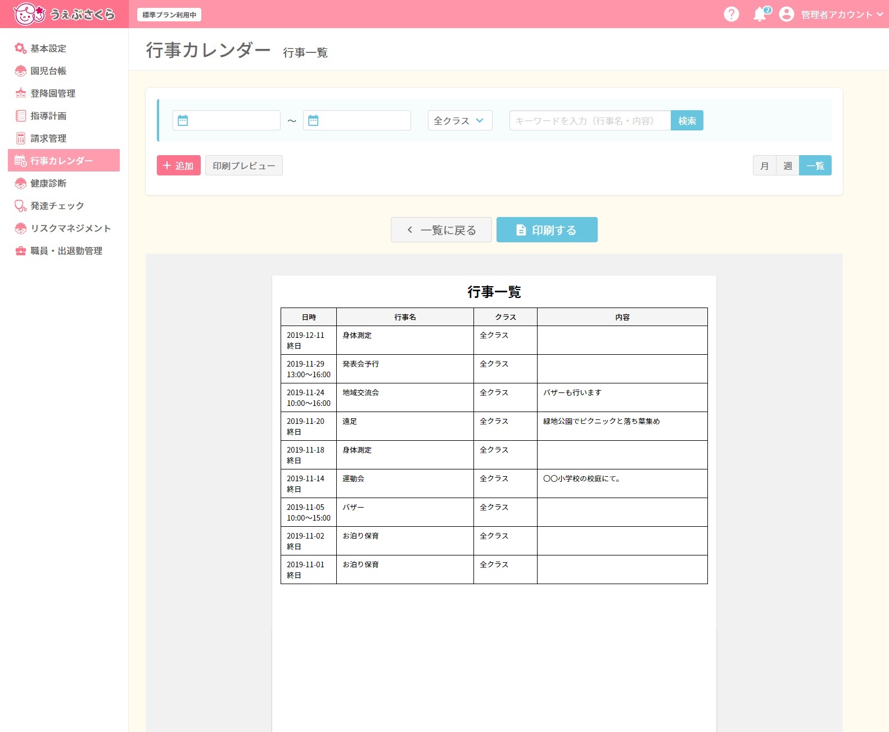This screenshot has width=889, height=732.
Task: Open the help question mark icon
Action: (731, 14)
